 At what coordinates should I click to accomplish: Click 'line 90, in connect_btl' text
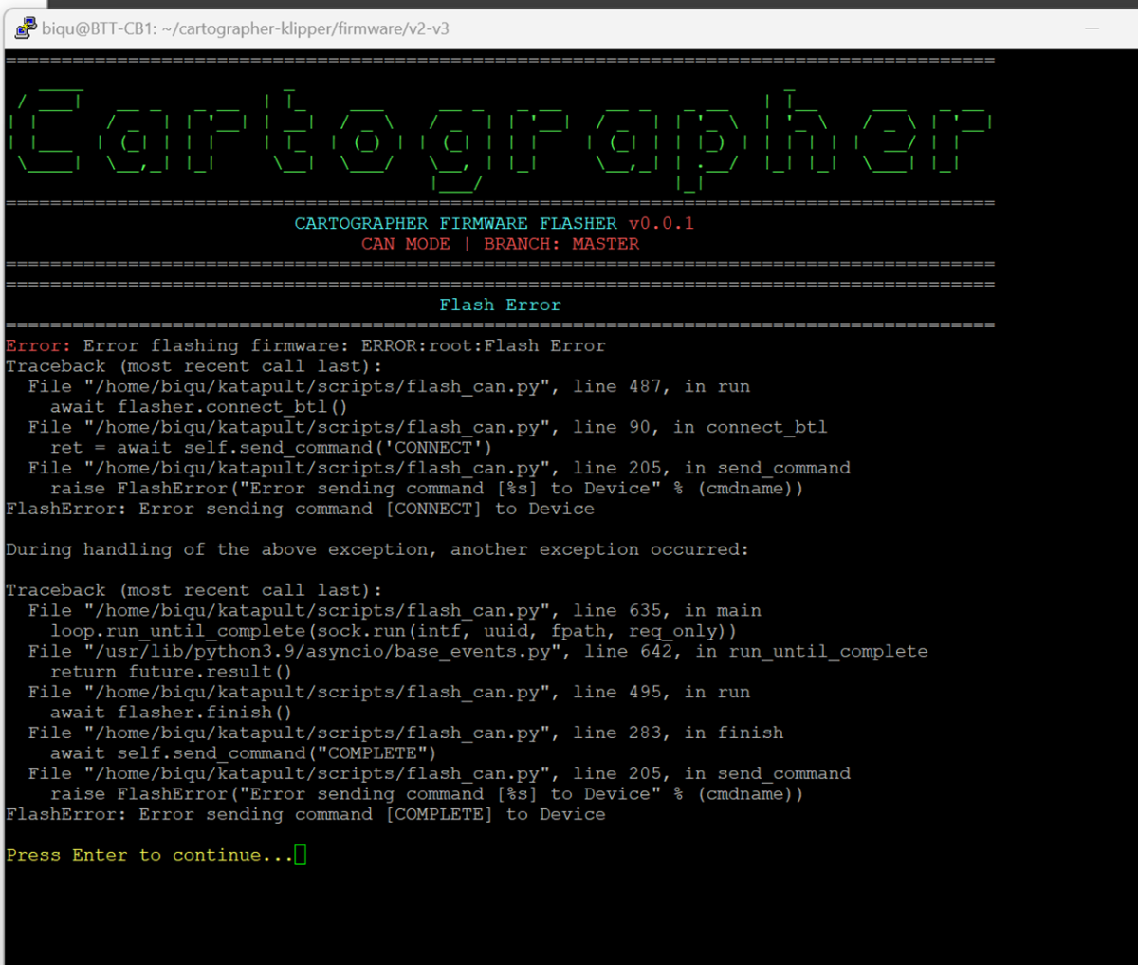coord(700,427)
